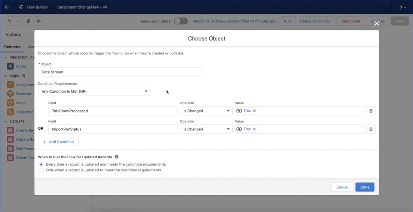Switch to the Manager tab
The width and height of the screenshot is (413, 212).
tap(31, 47)
